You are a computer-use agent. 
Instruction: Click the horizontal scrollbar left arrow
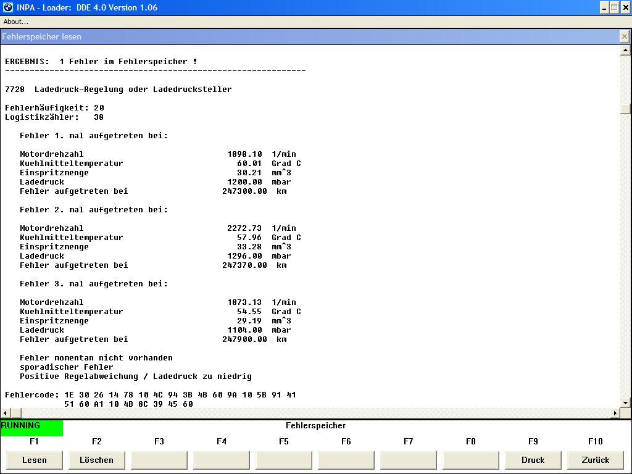5,413
